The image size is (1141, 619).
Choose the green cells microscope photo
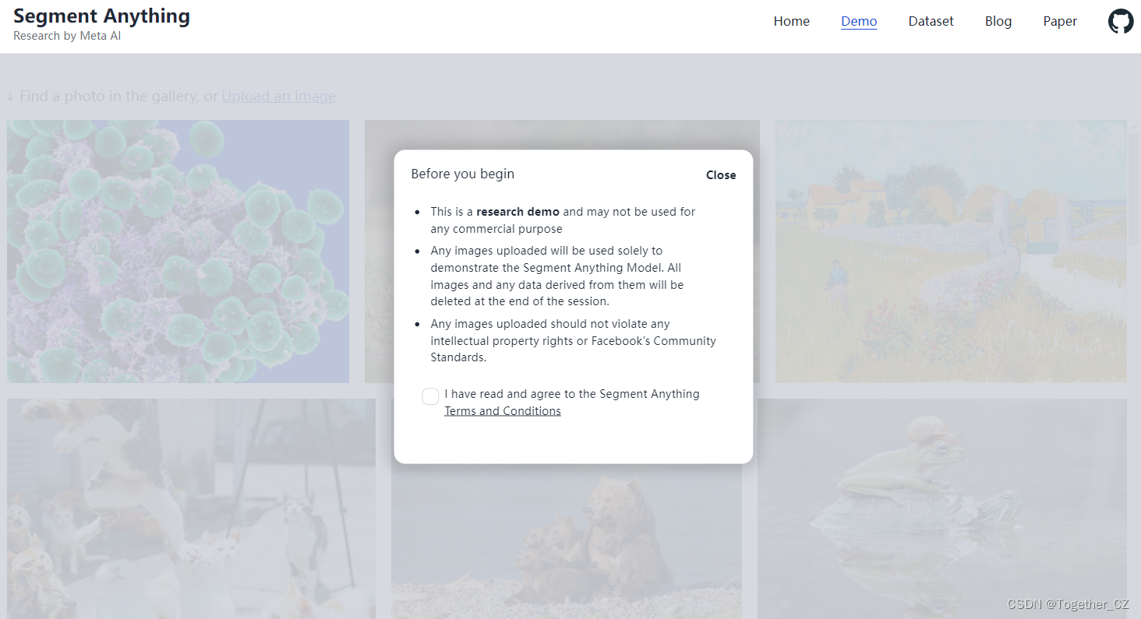pyautogui.click(x=178, y=251)
